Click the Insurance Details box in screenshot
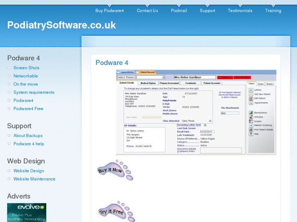This screenshot has height=222, width=297. [x=221, y=150]
